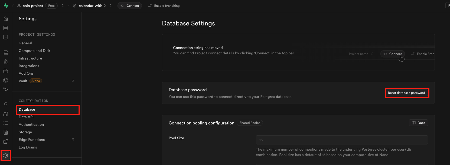Expand the solo project organization switcher
Viewport: 450px width, 165px height.
tap(63, 6)
